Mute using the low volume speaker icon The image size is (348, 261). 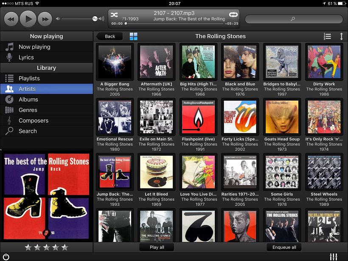coord(58,19)
